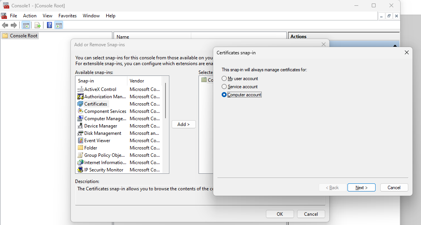The width and height of the screenshot is (421, 225).
Task: Click OK in Add or Remove Snap-ins
Action: pyautogui.click(x=280, y=214)
